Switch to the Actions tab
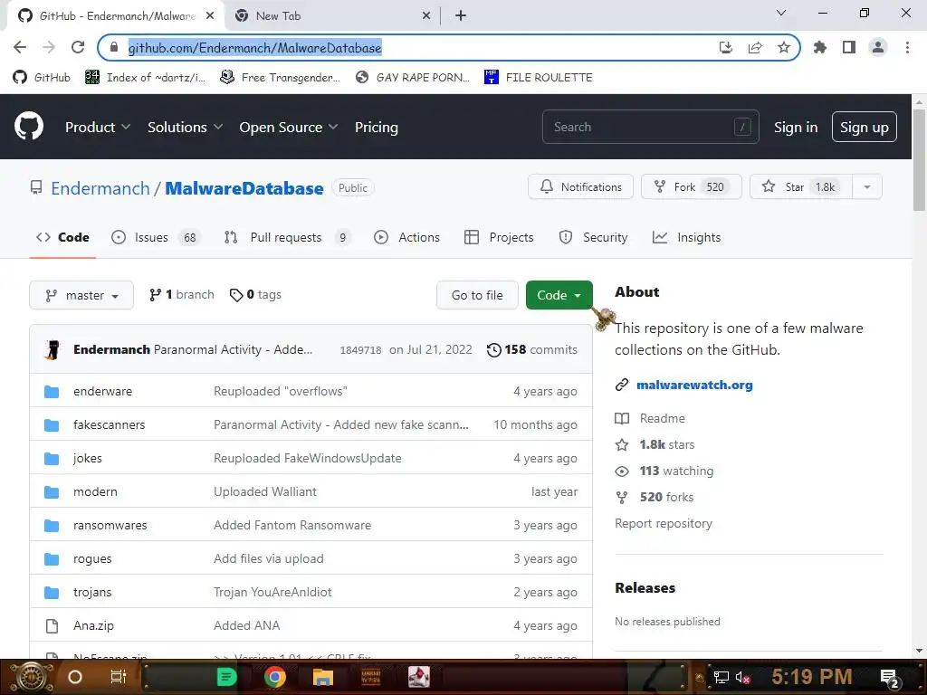 (x=406, y=237)
